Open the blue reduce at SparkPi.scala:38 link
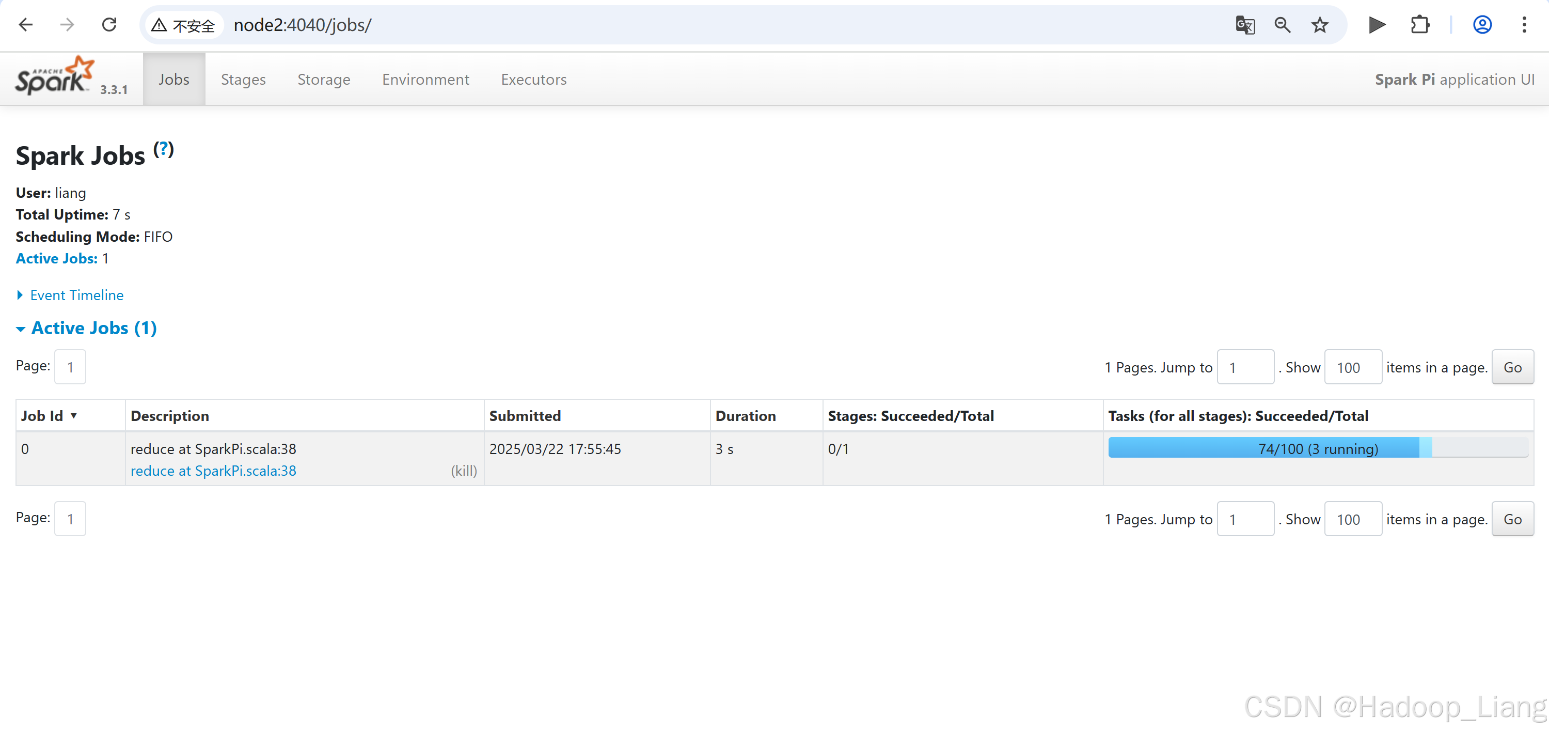 tap(213, 471)
